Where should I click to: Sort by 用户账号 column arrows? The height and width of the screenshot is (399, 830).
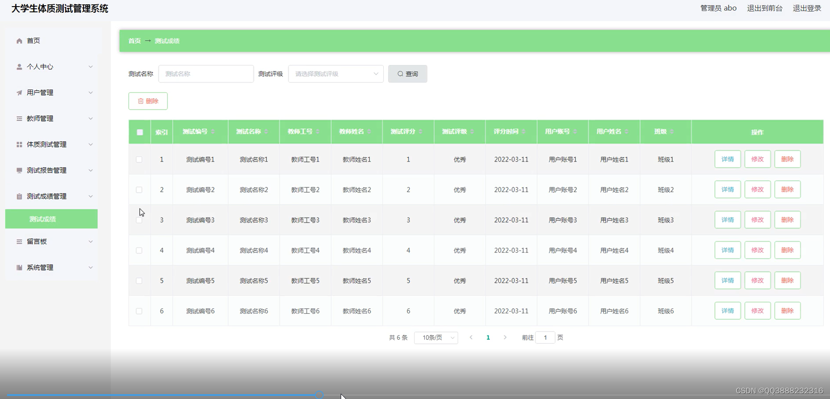pyautogui.click(x=575, y=132)
